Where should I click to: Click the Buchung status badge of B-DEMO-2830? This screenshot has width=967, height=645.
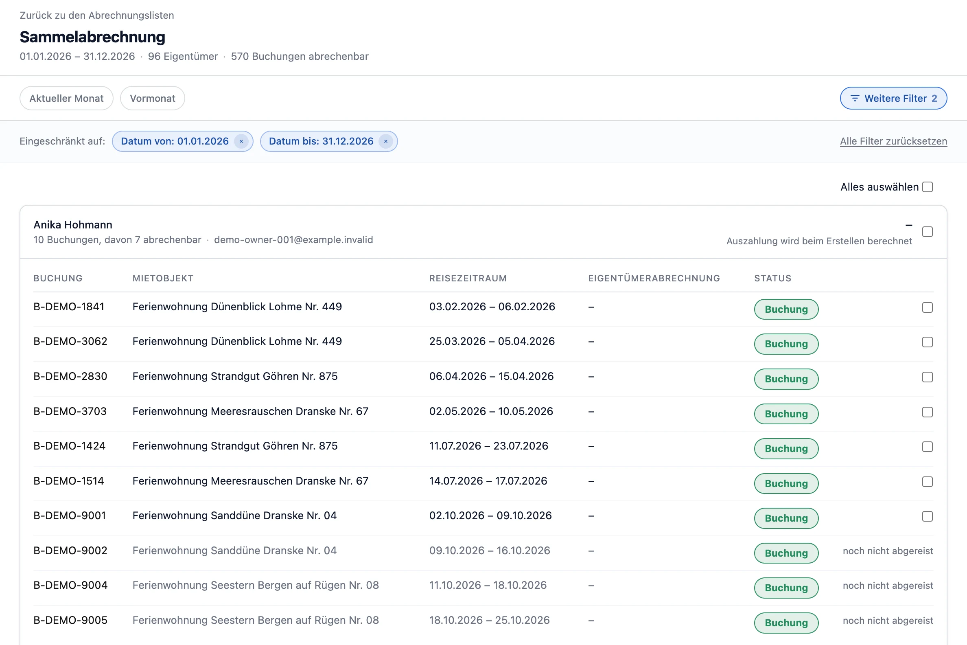[786, 379]
